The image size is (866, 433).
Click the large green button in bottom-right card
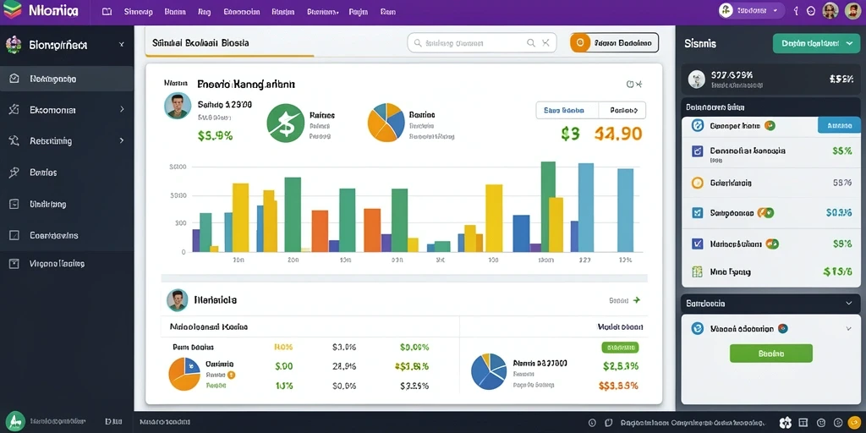click(x=771, y=354)
